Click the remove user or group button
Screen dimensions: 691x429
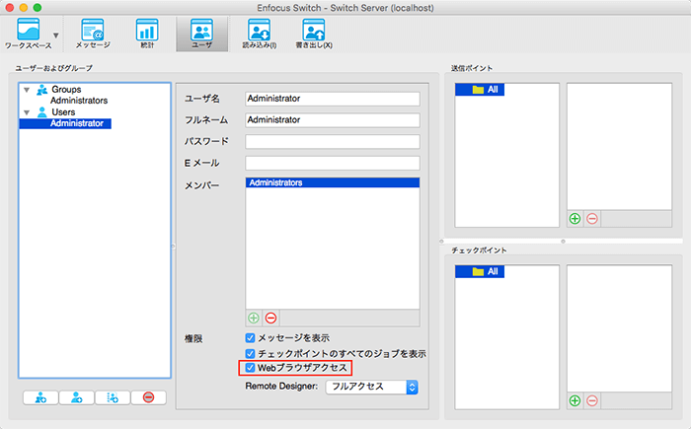click(x=148, y=397)
